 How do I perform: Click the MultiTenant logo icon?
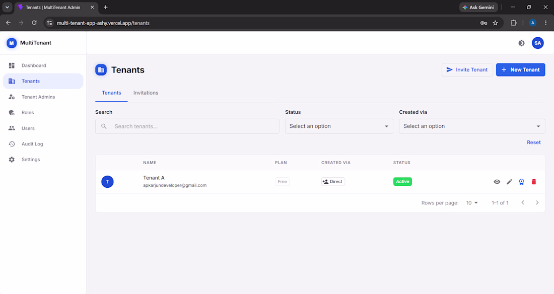tap(12, 43)
